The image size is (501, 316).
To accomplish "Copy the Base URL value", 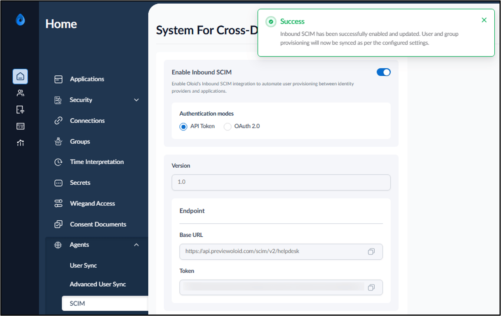I will tap(371, 251).
